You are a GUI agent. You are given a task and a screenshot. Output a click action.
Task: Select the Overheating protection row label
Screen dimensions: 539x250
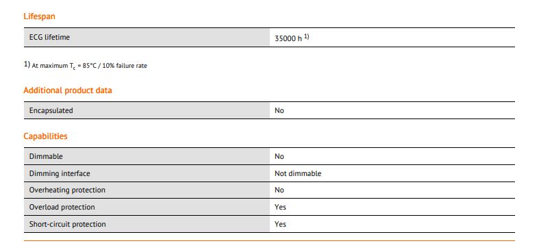point(67,190)
